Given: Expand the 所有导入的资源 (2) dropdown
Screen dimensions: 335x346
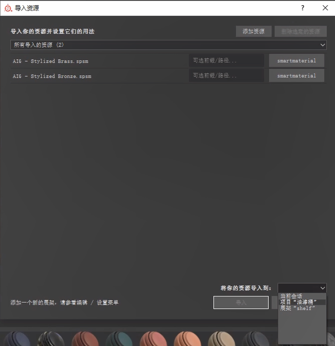Looking at the screenshot, I should (168, 45).
